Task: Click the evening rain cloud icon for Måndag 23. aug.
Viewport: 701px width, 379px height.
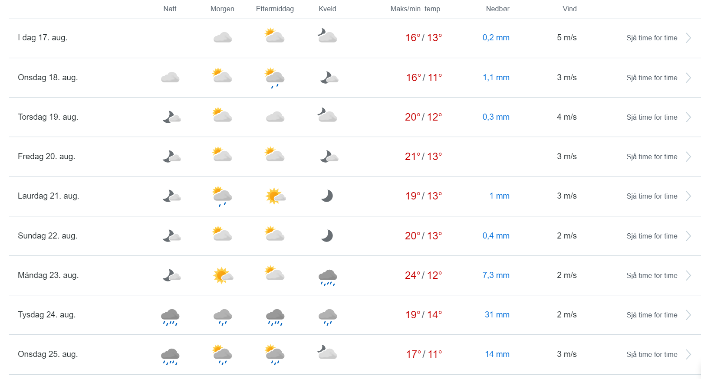Action: pyautogui.click(x=328, y=277)
